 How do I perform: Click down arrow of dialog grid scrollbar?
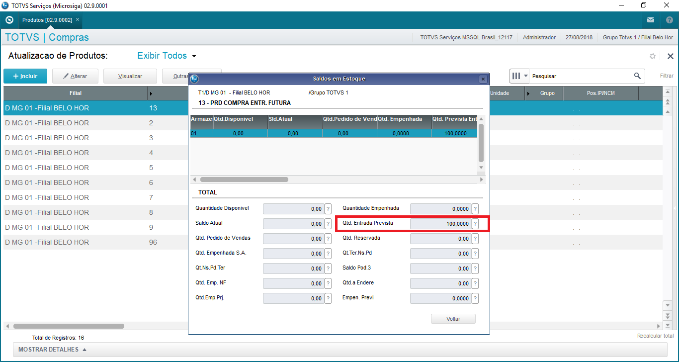[481, 168]
